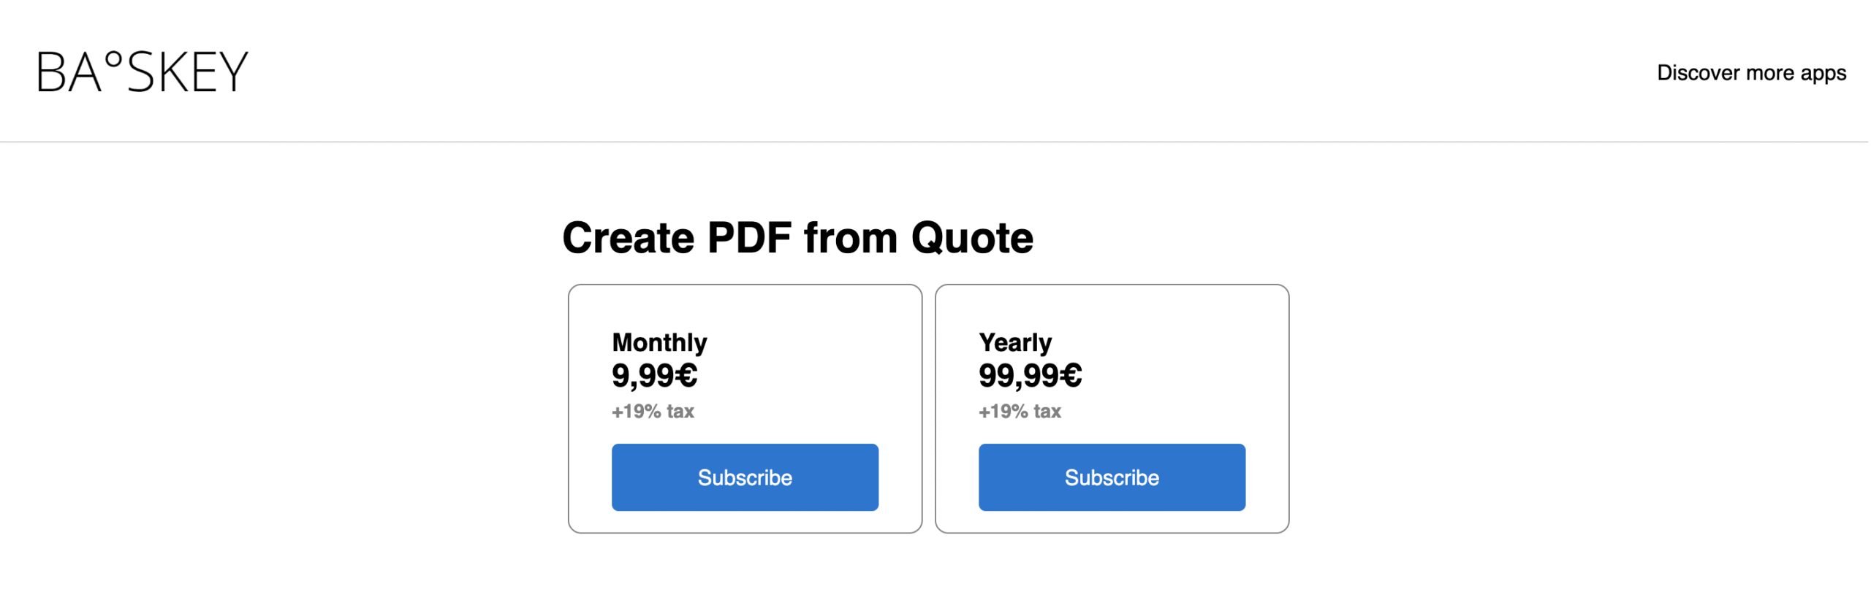This screenshot has width=1871, height=605.
Task: Open the Discover more apps link
Action: 1750,73
